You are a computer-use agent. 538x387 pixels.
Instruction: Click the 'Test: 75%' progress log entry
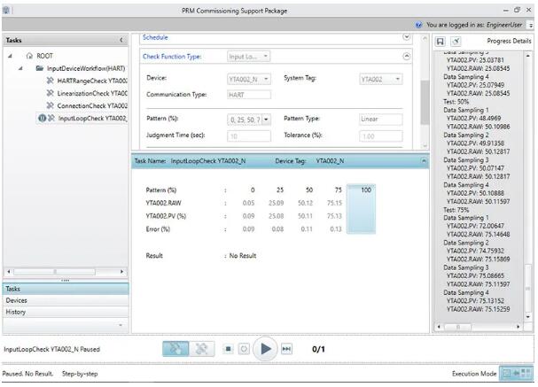[456, 209]
